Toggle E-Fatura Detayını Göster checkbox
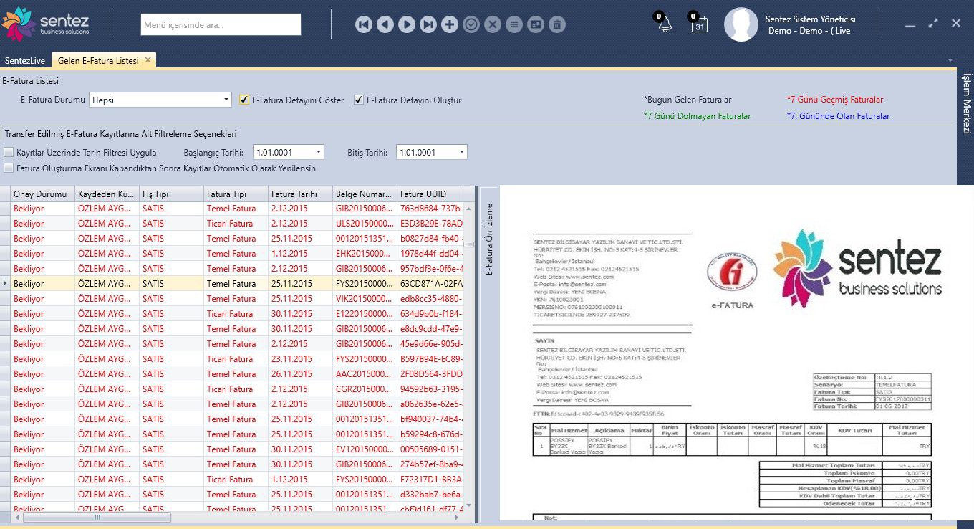 click(244, 100)
